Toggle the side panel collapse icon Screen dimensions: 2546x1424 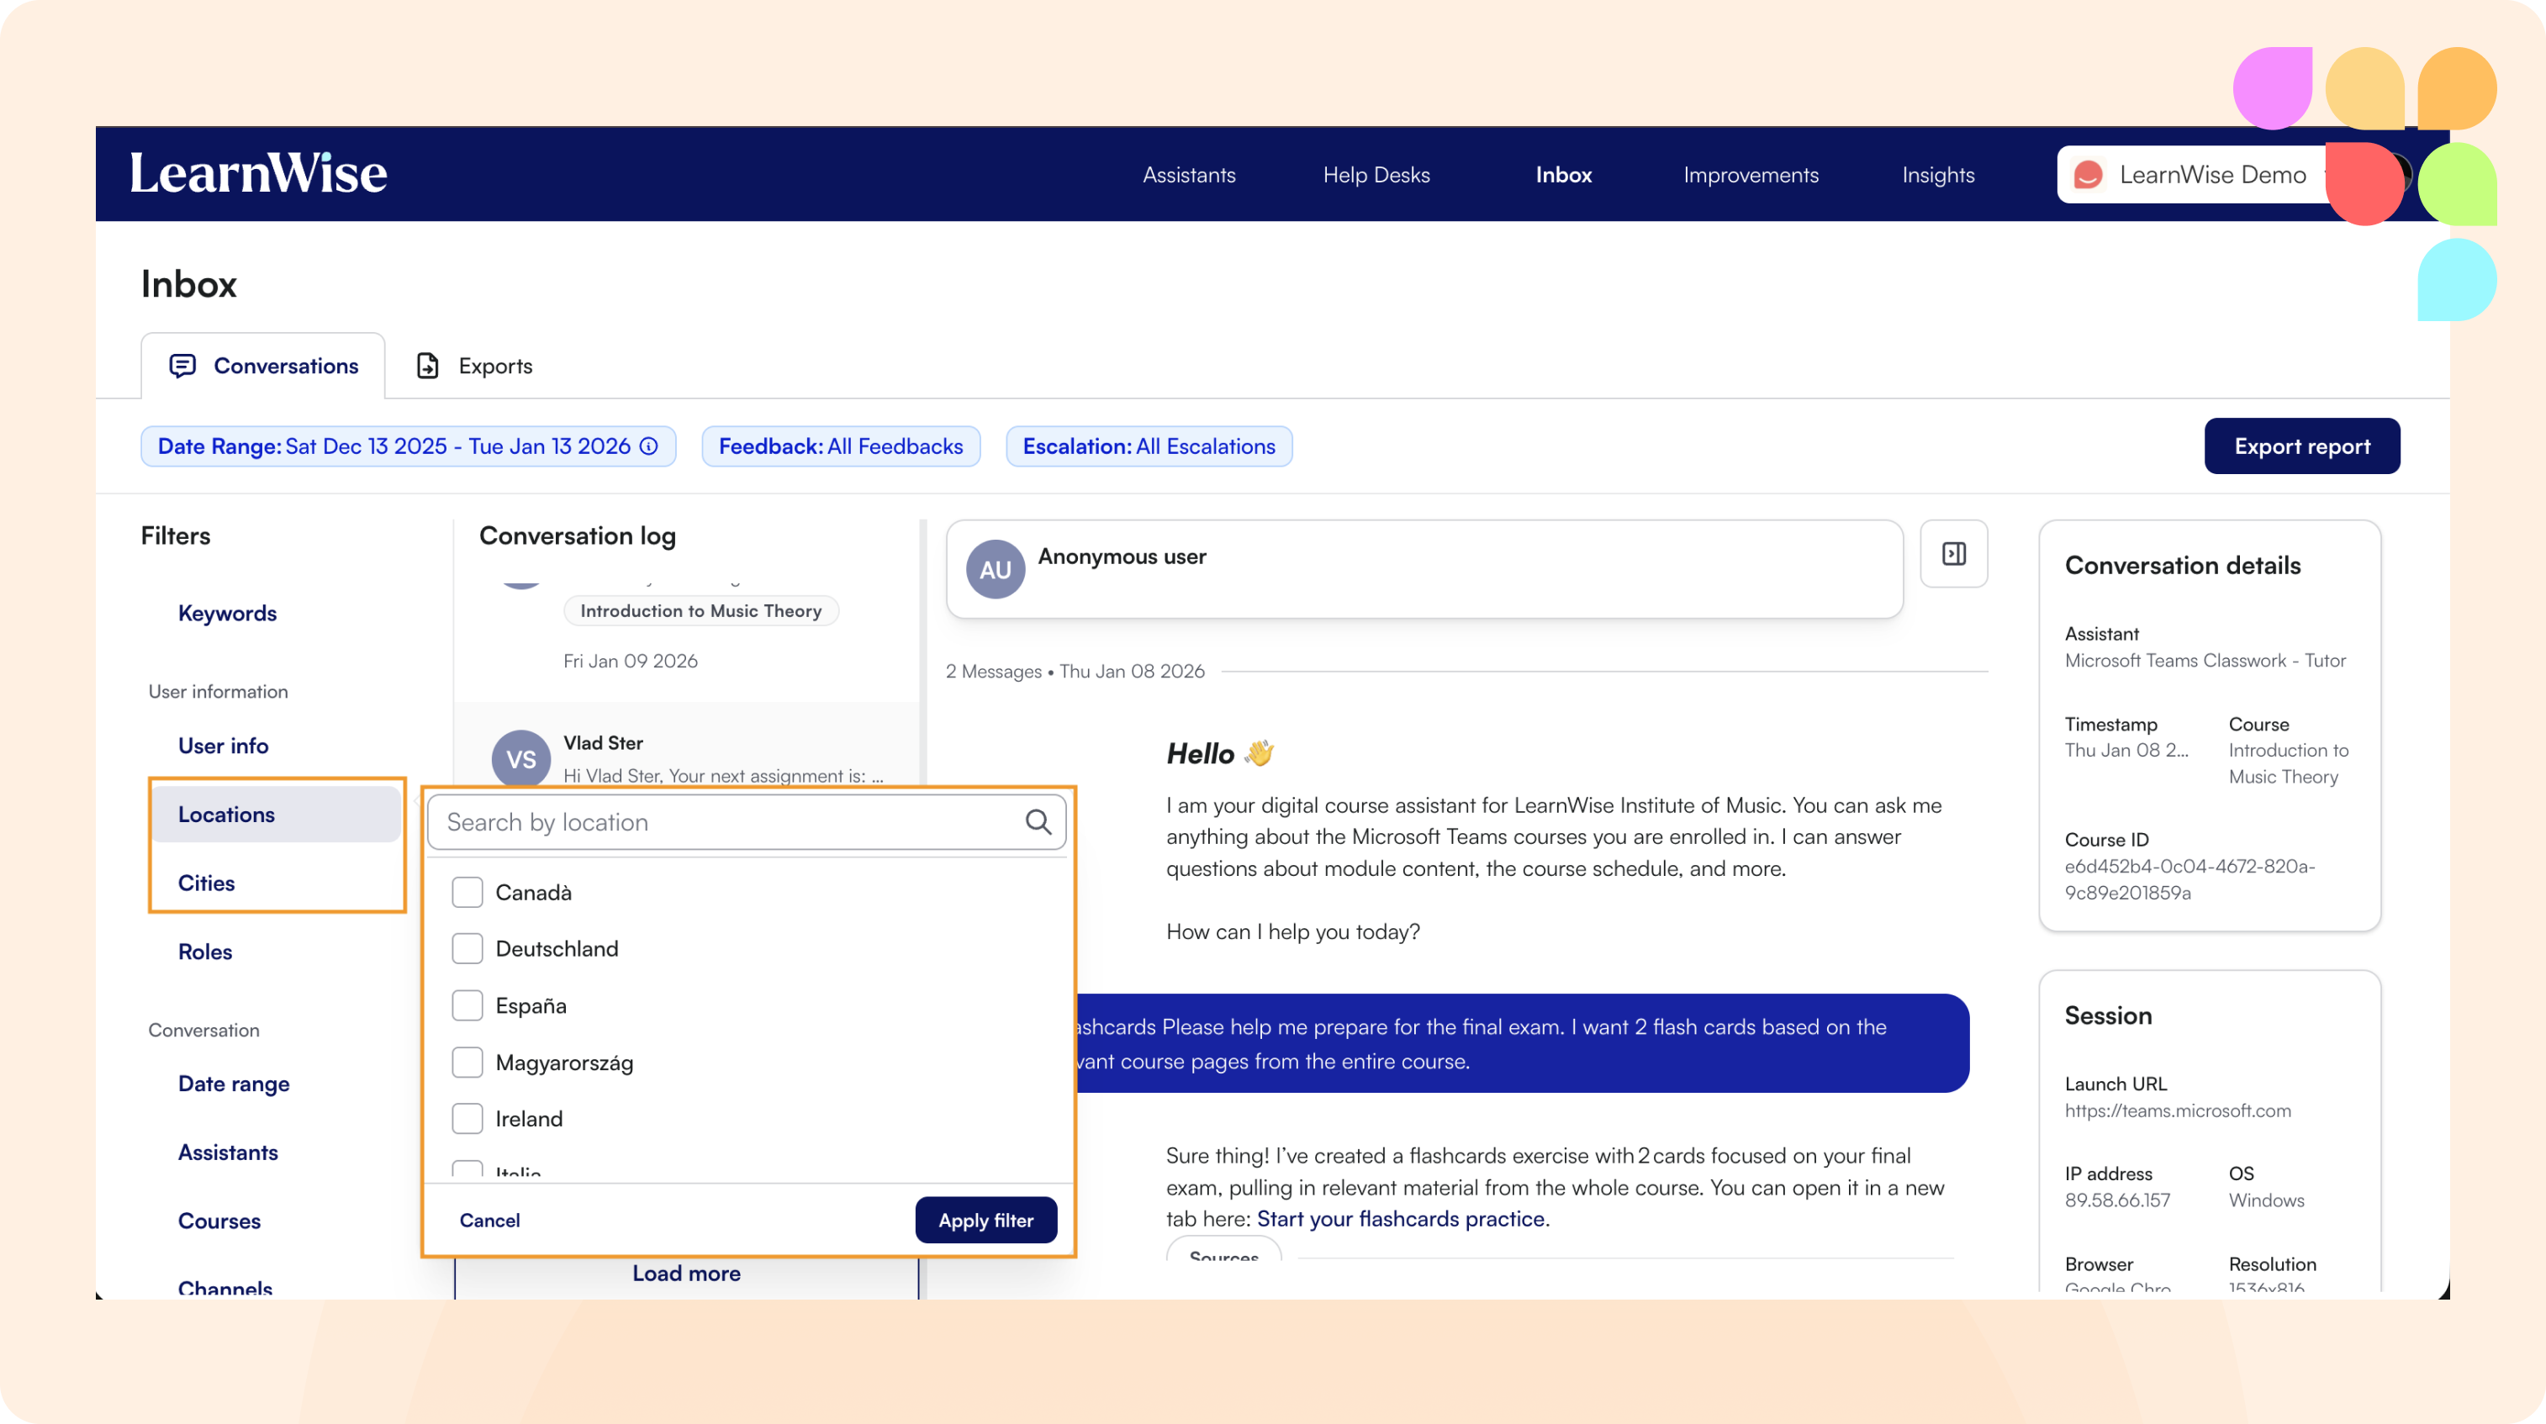(1953, 554)
